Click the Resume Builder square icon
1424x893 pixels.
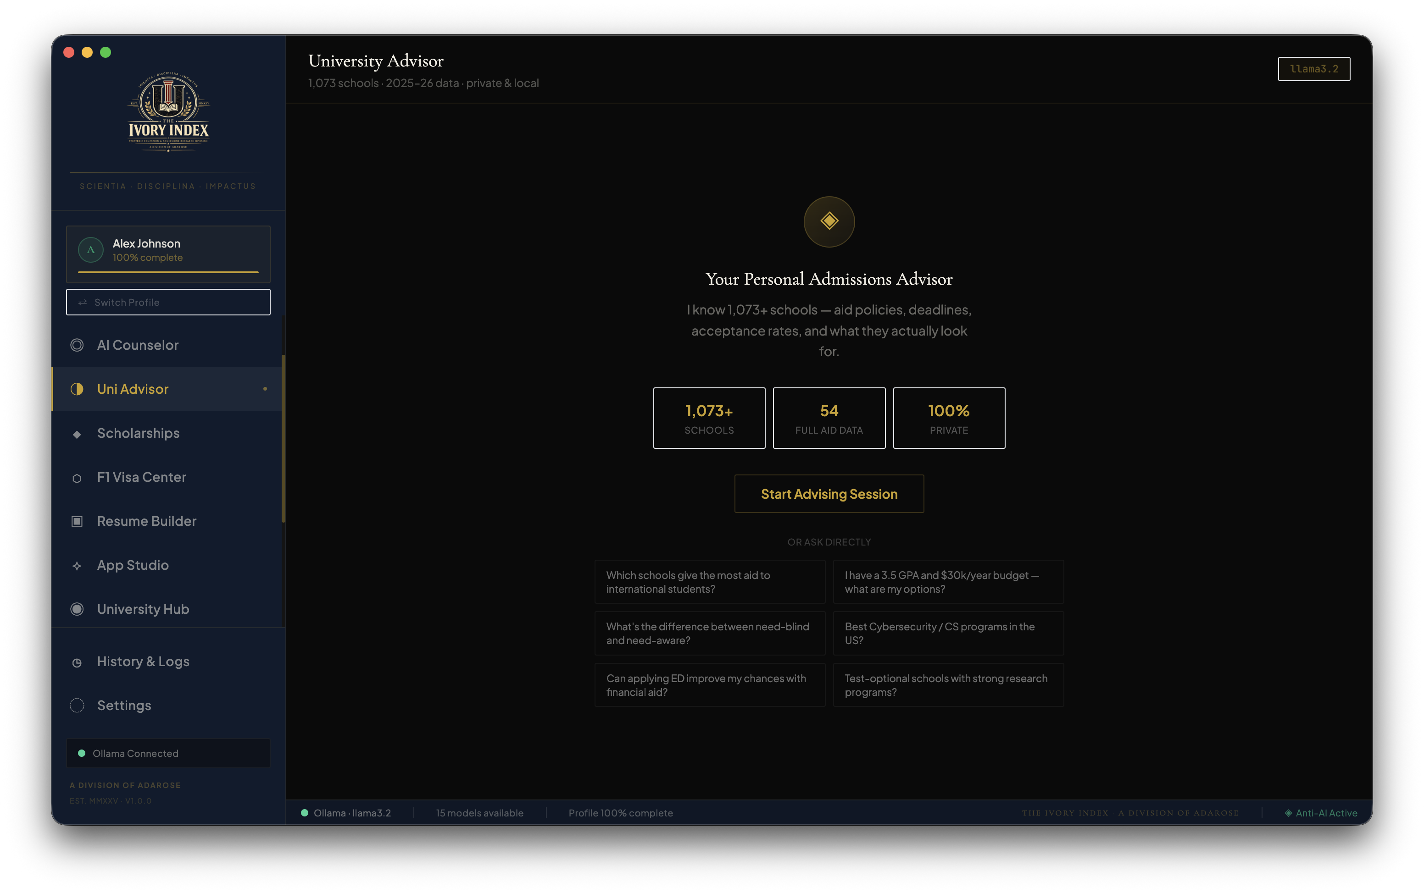(x=77, y=521)
